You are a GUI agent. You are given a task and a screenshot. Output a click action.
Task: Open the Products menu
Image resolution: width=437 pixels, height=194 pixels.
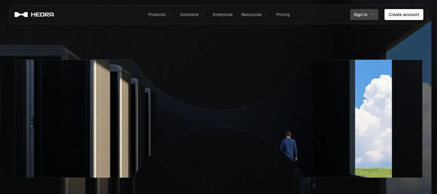point(159,15)
